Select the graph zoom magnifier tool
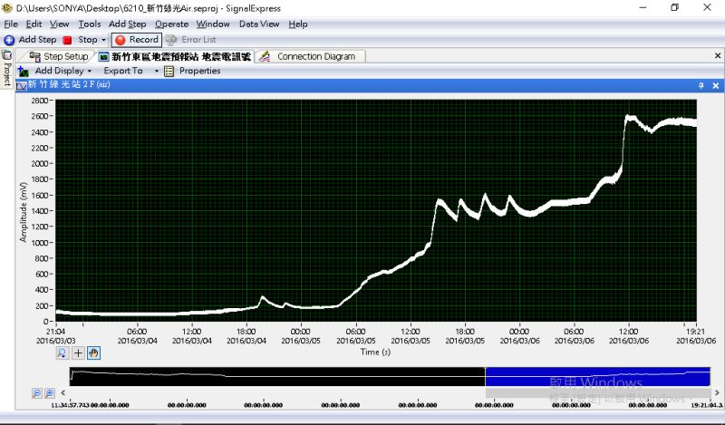This screenshot has height=425, width=725. click(62, 353)
